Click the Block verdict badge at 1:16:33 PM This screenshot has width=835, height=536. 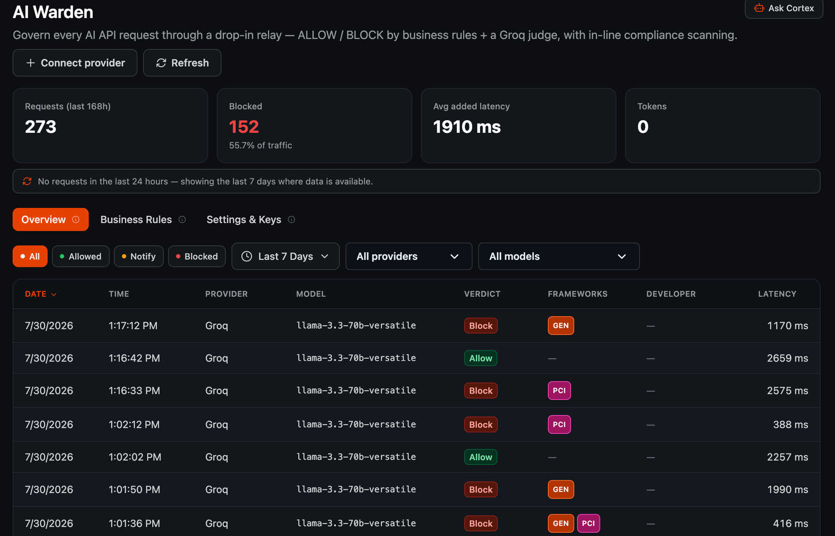(x=481, y=390)
